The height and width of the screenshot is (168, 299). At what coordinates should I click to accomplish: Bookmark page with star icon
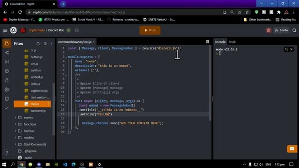247,12
